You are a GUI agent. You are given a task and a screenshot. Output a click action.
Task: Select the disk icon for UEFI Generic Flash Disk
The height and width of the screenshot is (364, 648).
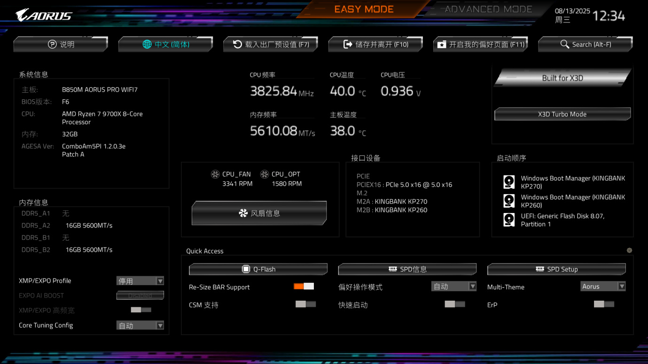click(509, 220)
